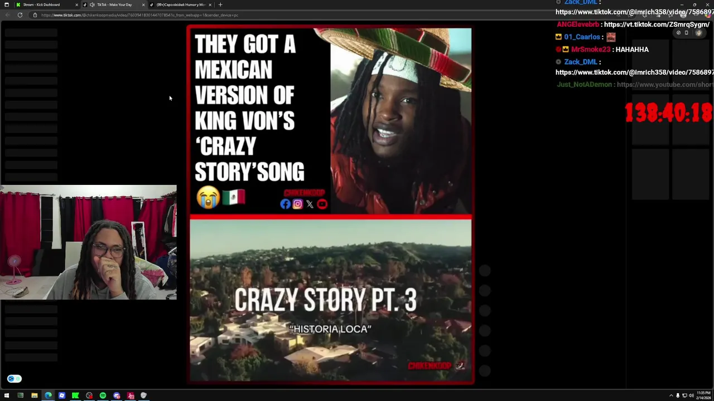Toggle the blue switch at bottom left
This screenshot has height=401, width=714.
pos(15,379)
